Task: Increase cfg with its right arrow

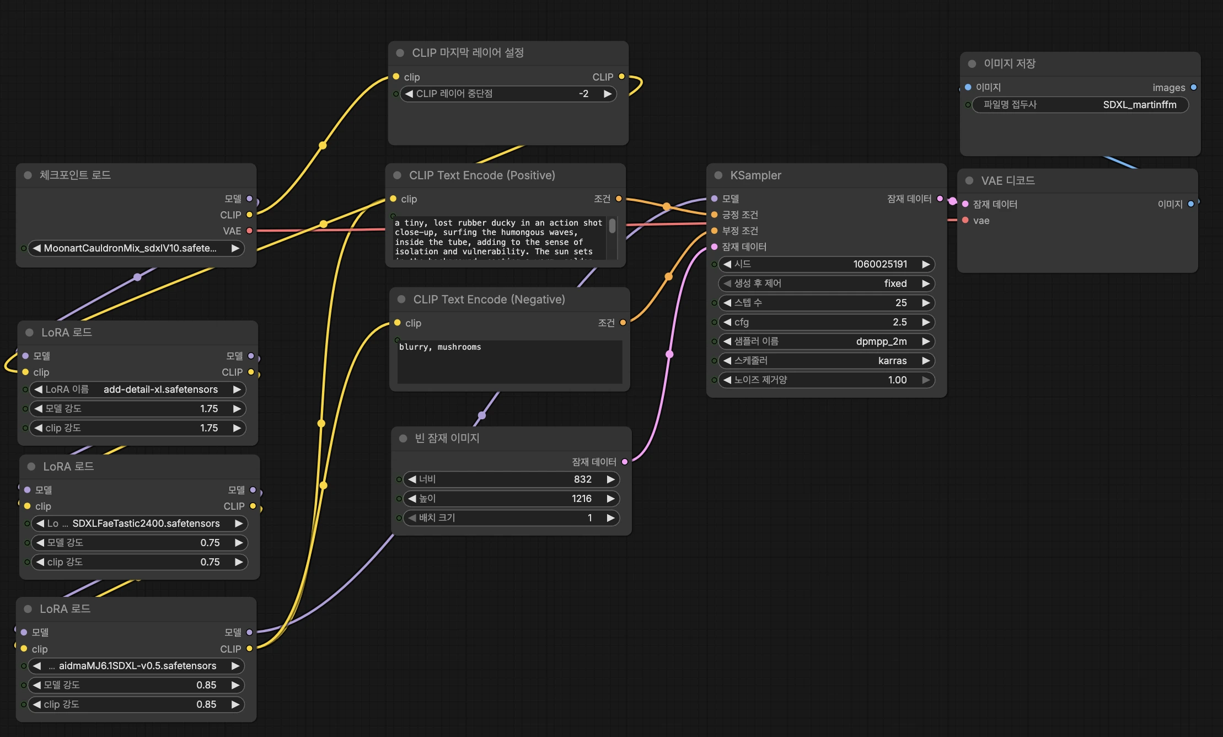Action: tap(926, 322)
